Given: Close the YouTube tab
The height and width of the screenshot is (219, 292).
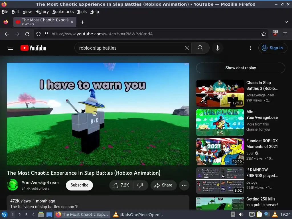Looking at the screenshot, I should (x=72, y=22).
